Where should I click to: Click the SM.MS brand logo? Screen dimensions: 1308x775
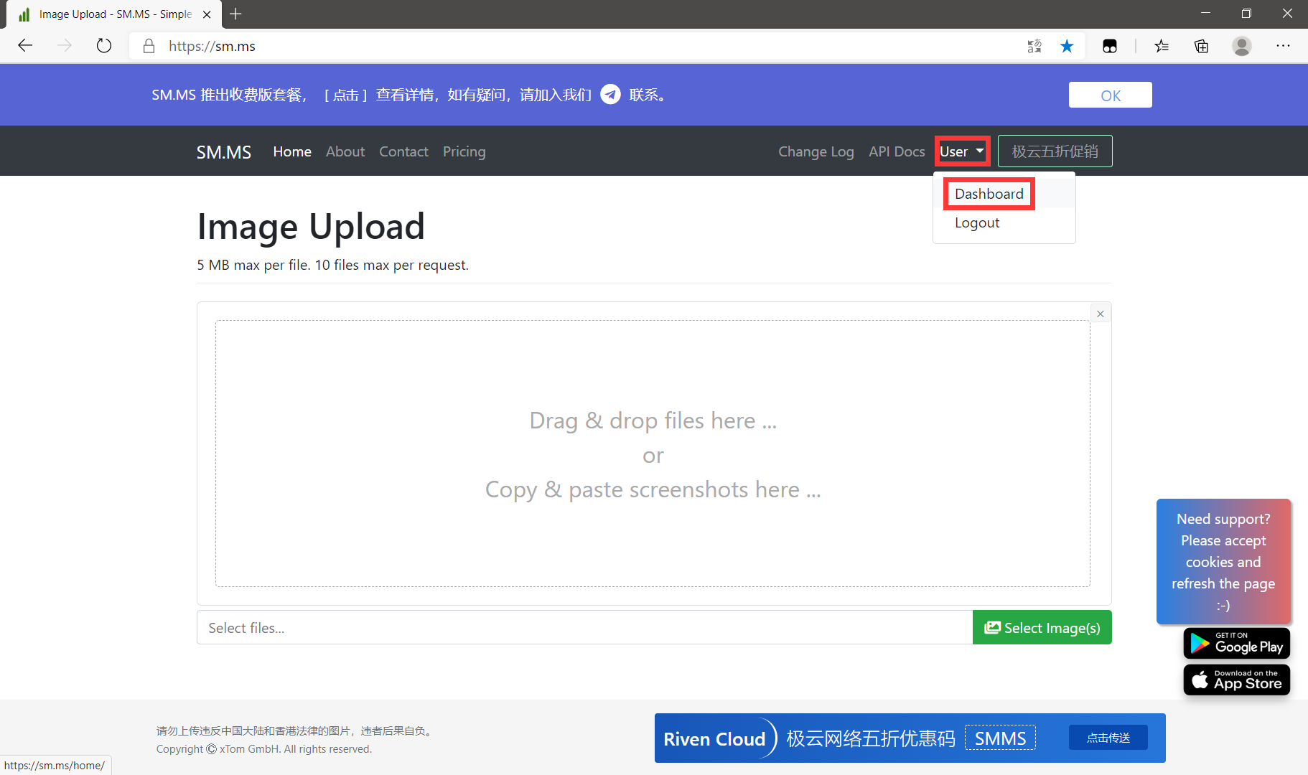[x=224, y=152]
